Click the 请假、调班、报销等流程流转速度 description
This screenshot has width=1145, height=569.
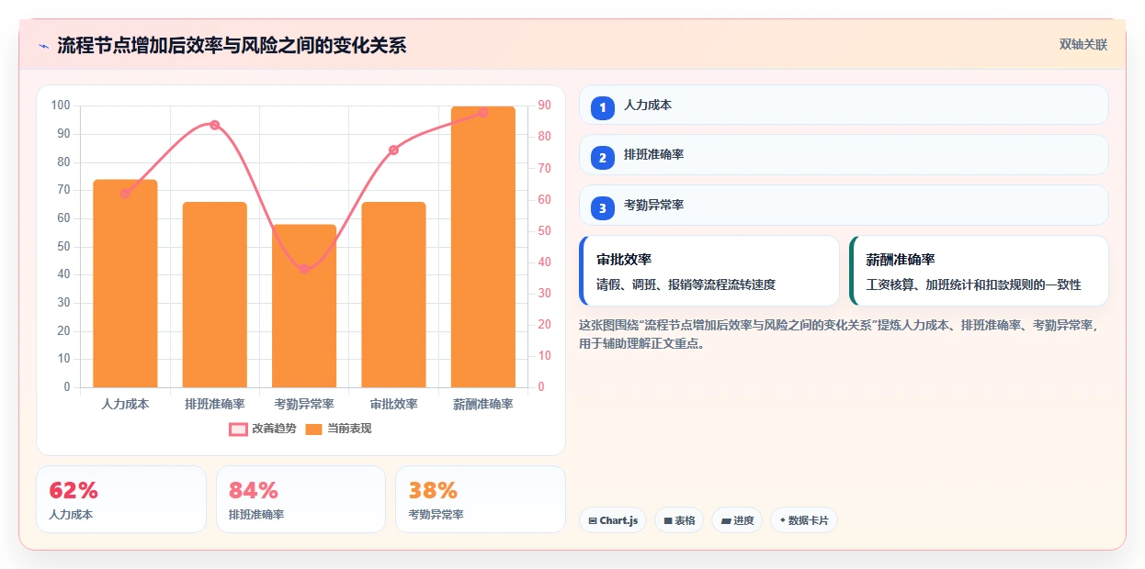686,284
